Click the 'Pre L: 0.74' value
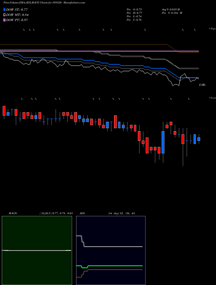The height and width of the screenshot is (285, 216). [134, 16]
